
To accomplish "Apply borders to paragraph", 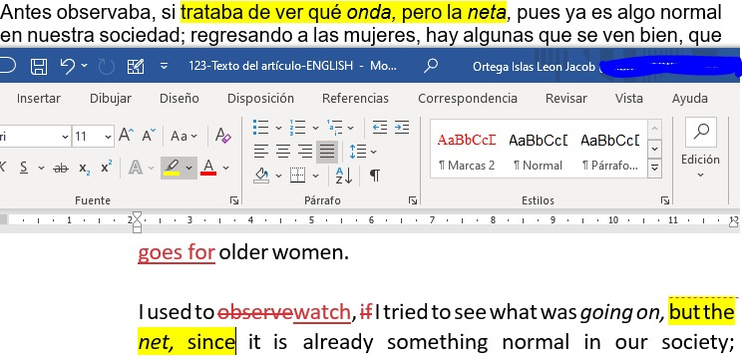I will (297, 176).
